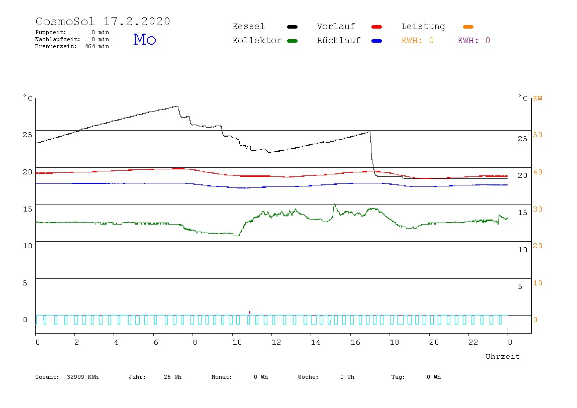Click the x-axis hour label 12
This screenshot has height=408, width=577.
[x=276, y=342]
